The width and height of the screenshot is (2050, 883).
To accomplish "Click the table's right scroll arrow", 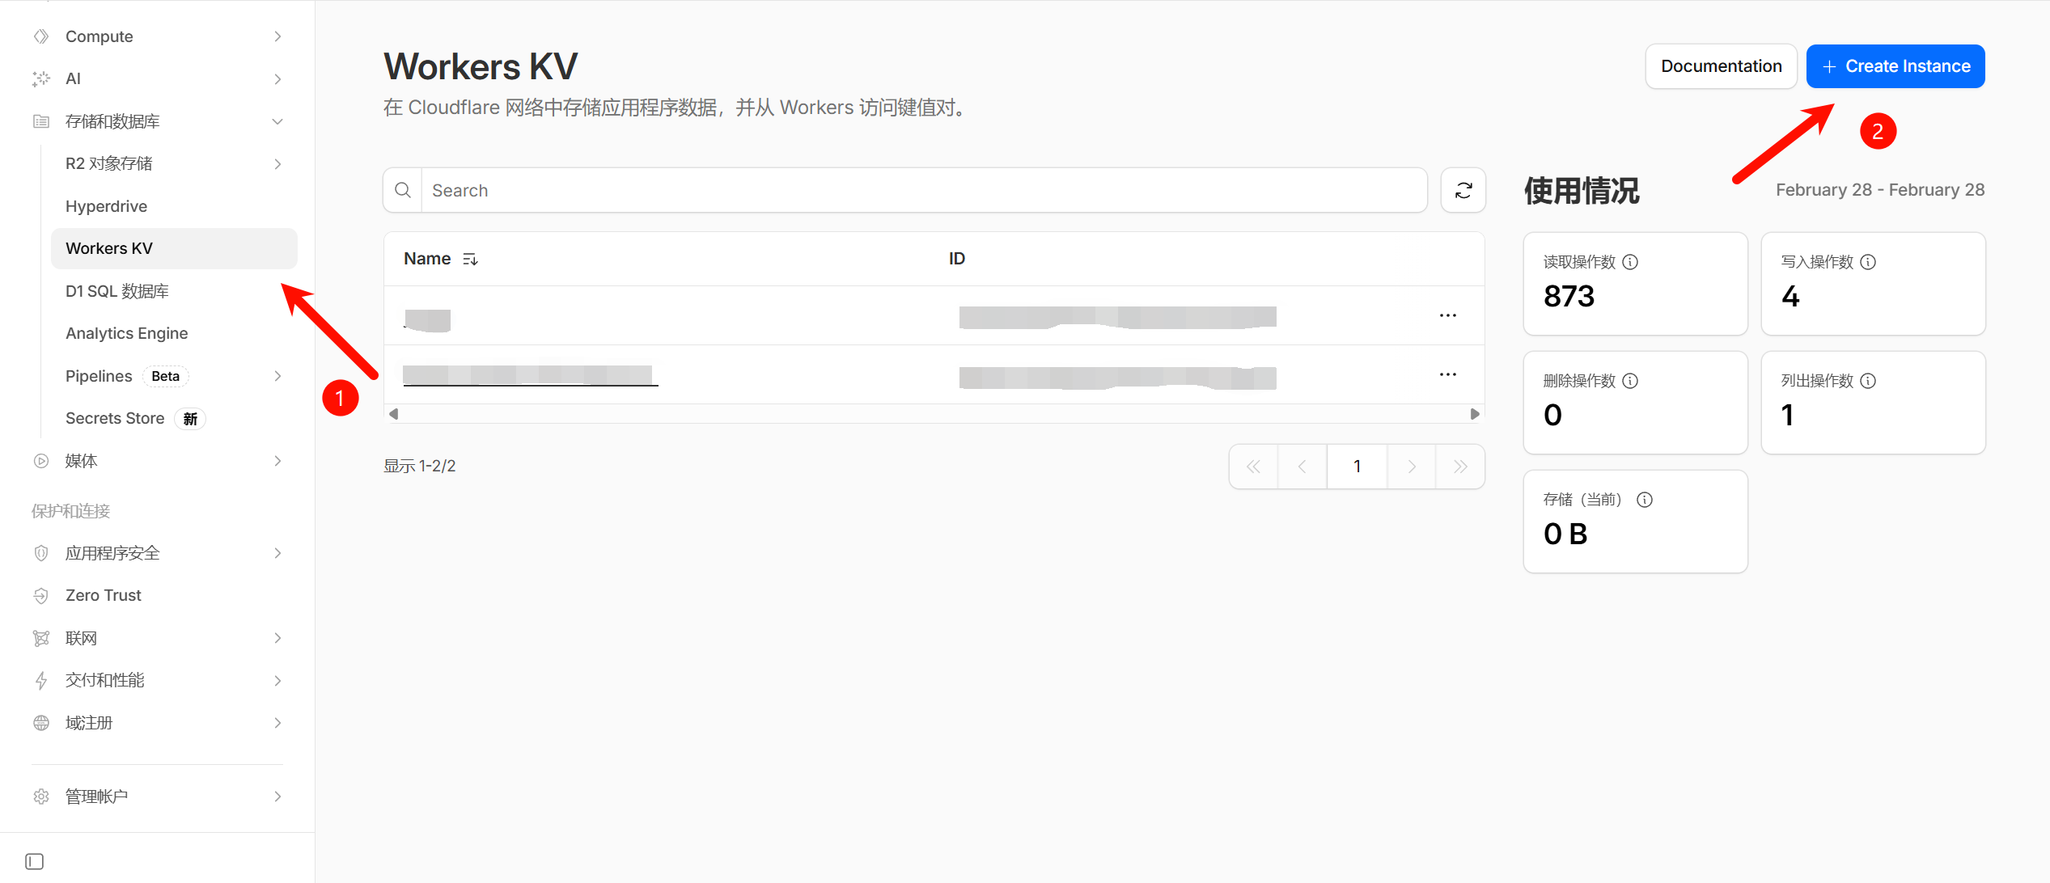I will pos(1474,414).
